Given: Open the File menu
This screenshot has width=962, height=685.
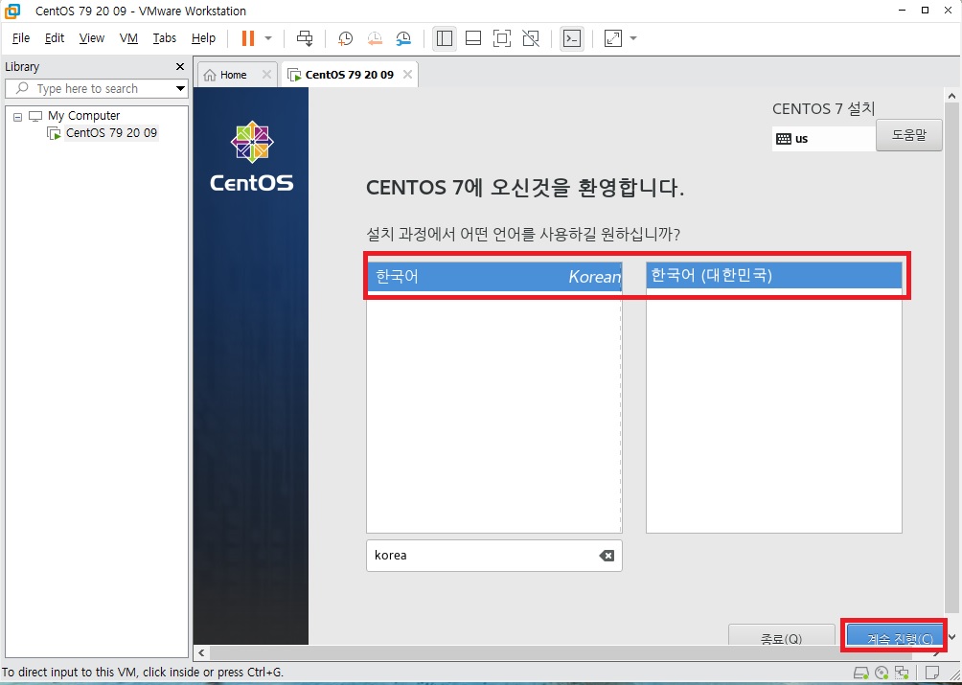Looking at the screenshot, I should point(21,38).
